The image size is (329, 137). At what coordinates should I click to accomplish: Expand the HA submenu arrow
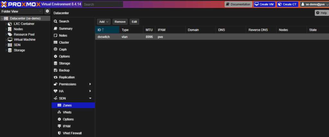[x=90, y=91]
